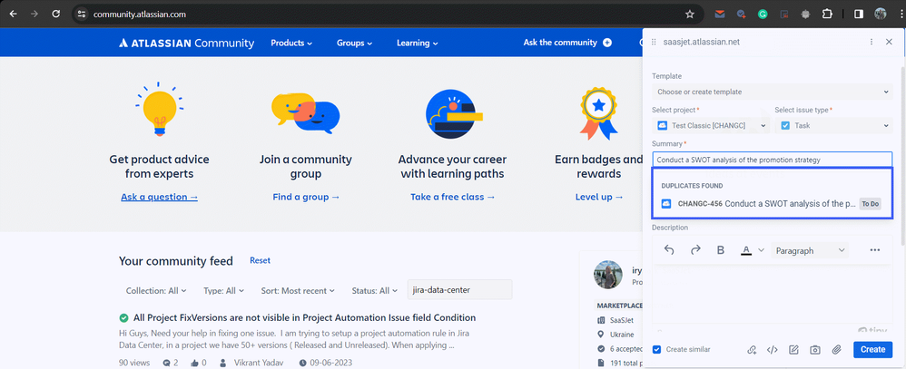
Task: Open the issue type Task dropdown
Action: [833, 125]
